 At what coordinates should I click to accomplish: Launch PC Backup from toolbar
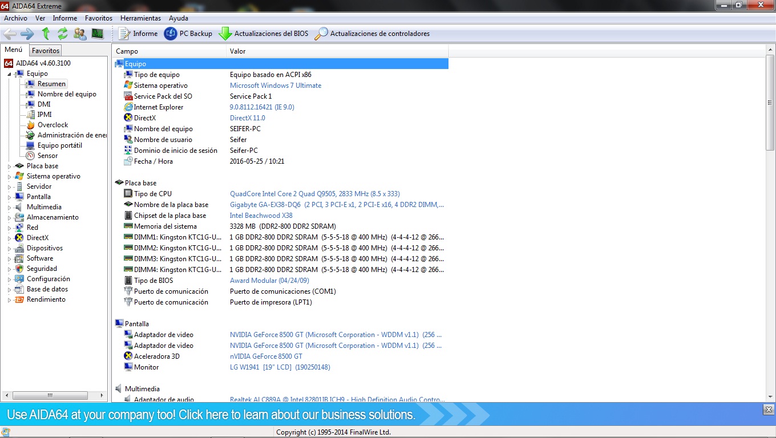[188, 34]
